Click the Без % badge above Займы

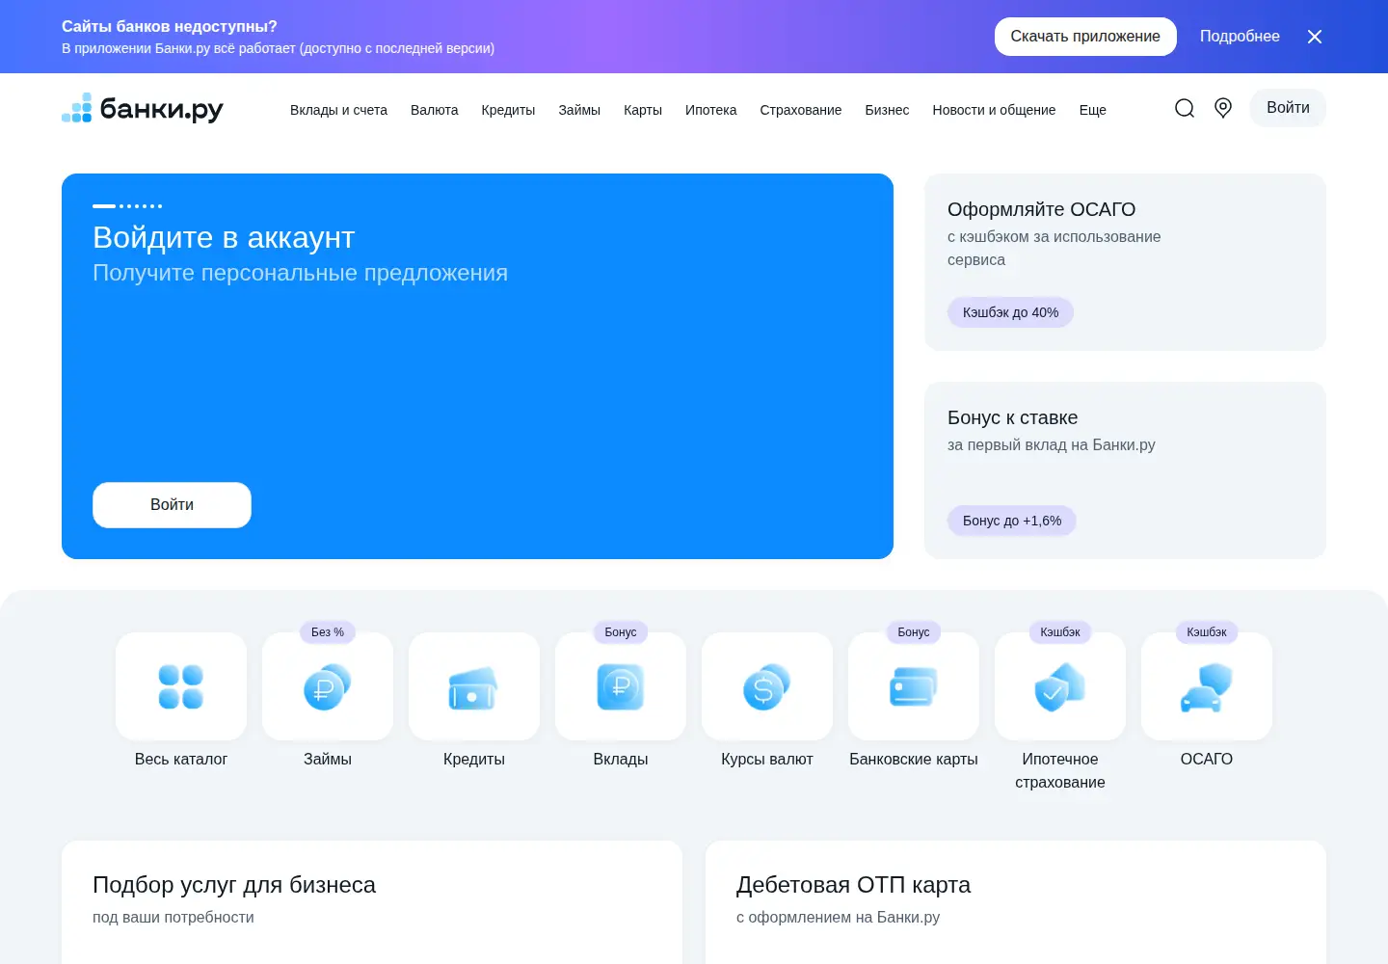328,632
